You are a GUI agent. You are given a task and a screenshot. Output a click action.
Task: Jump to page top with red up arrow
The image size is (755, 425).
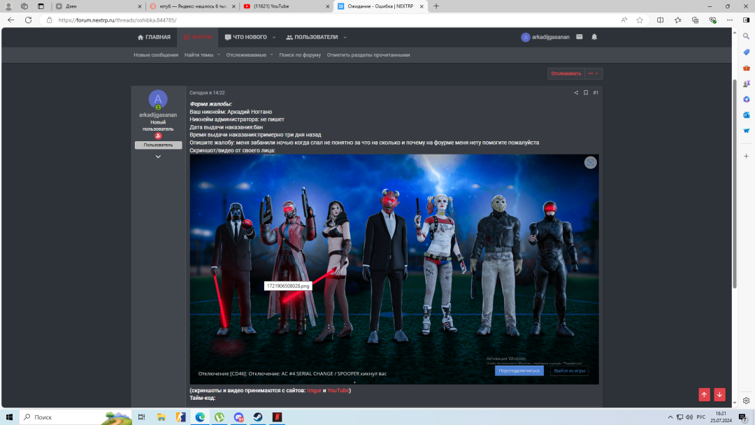coord(705,395)
